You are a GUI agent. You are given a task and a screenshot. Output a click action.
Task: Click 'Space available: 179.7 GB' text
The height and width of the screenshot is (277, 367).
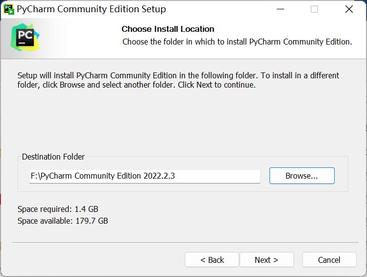63,221
